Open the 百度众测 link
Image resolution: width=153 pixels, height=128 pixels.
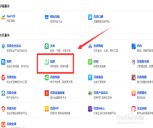11,93
